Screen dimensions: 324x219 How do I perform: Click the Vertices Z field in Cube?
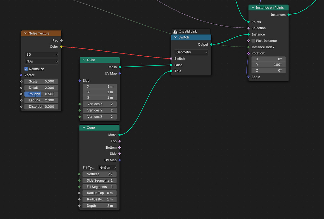[100, 117]
